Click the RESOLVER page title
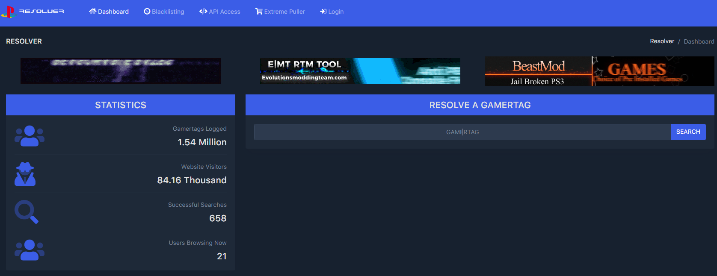Viewport: 717px width, 276px height. [24, 41]
